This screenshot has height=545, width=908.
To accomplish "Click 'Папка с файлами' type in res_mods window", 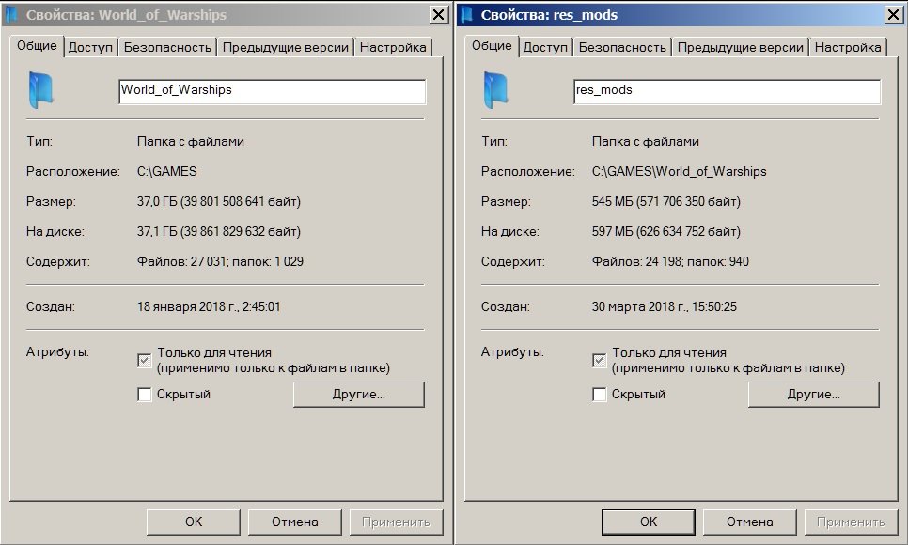I will (x=646, y=141).
